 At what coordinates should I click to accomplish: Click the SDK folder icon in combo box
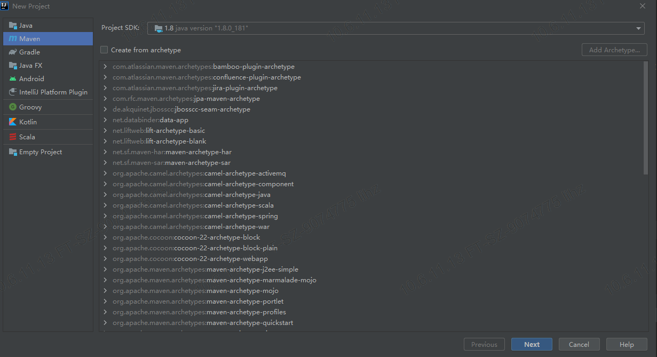158,28
